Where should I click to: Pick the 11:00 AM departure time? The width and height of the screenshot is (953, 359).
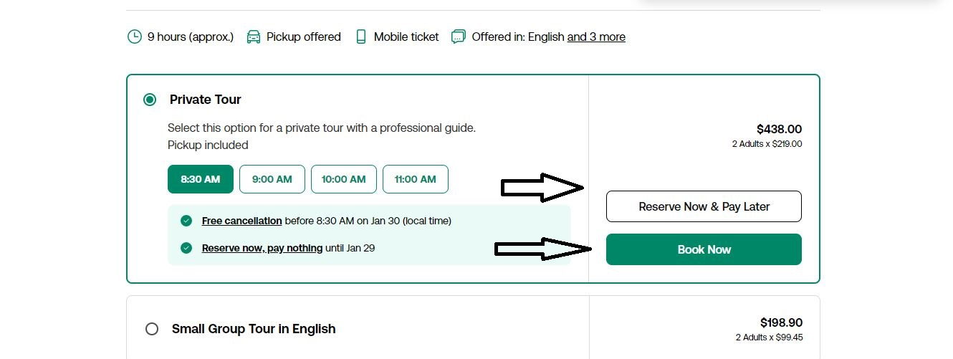[416, 179]
